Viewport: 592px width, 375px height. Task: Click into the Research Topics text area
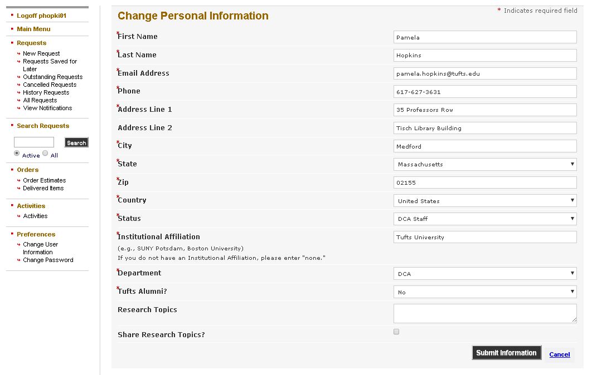pyautogui.click(x=485, y=314)
